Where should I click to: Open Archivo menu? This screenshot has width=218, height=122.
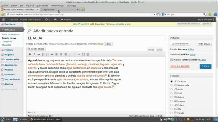click(x=5, y=6)
